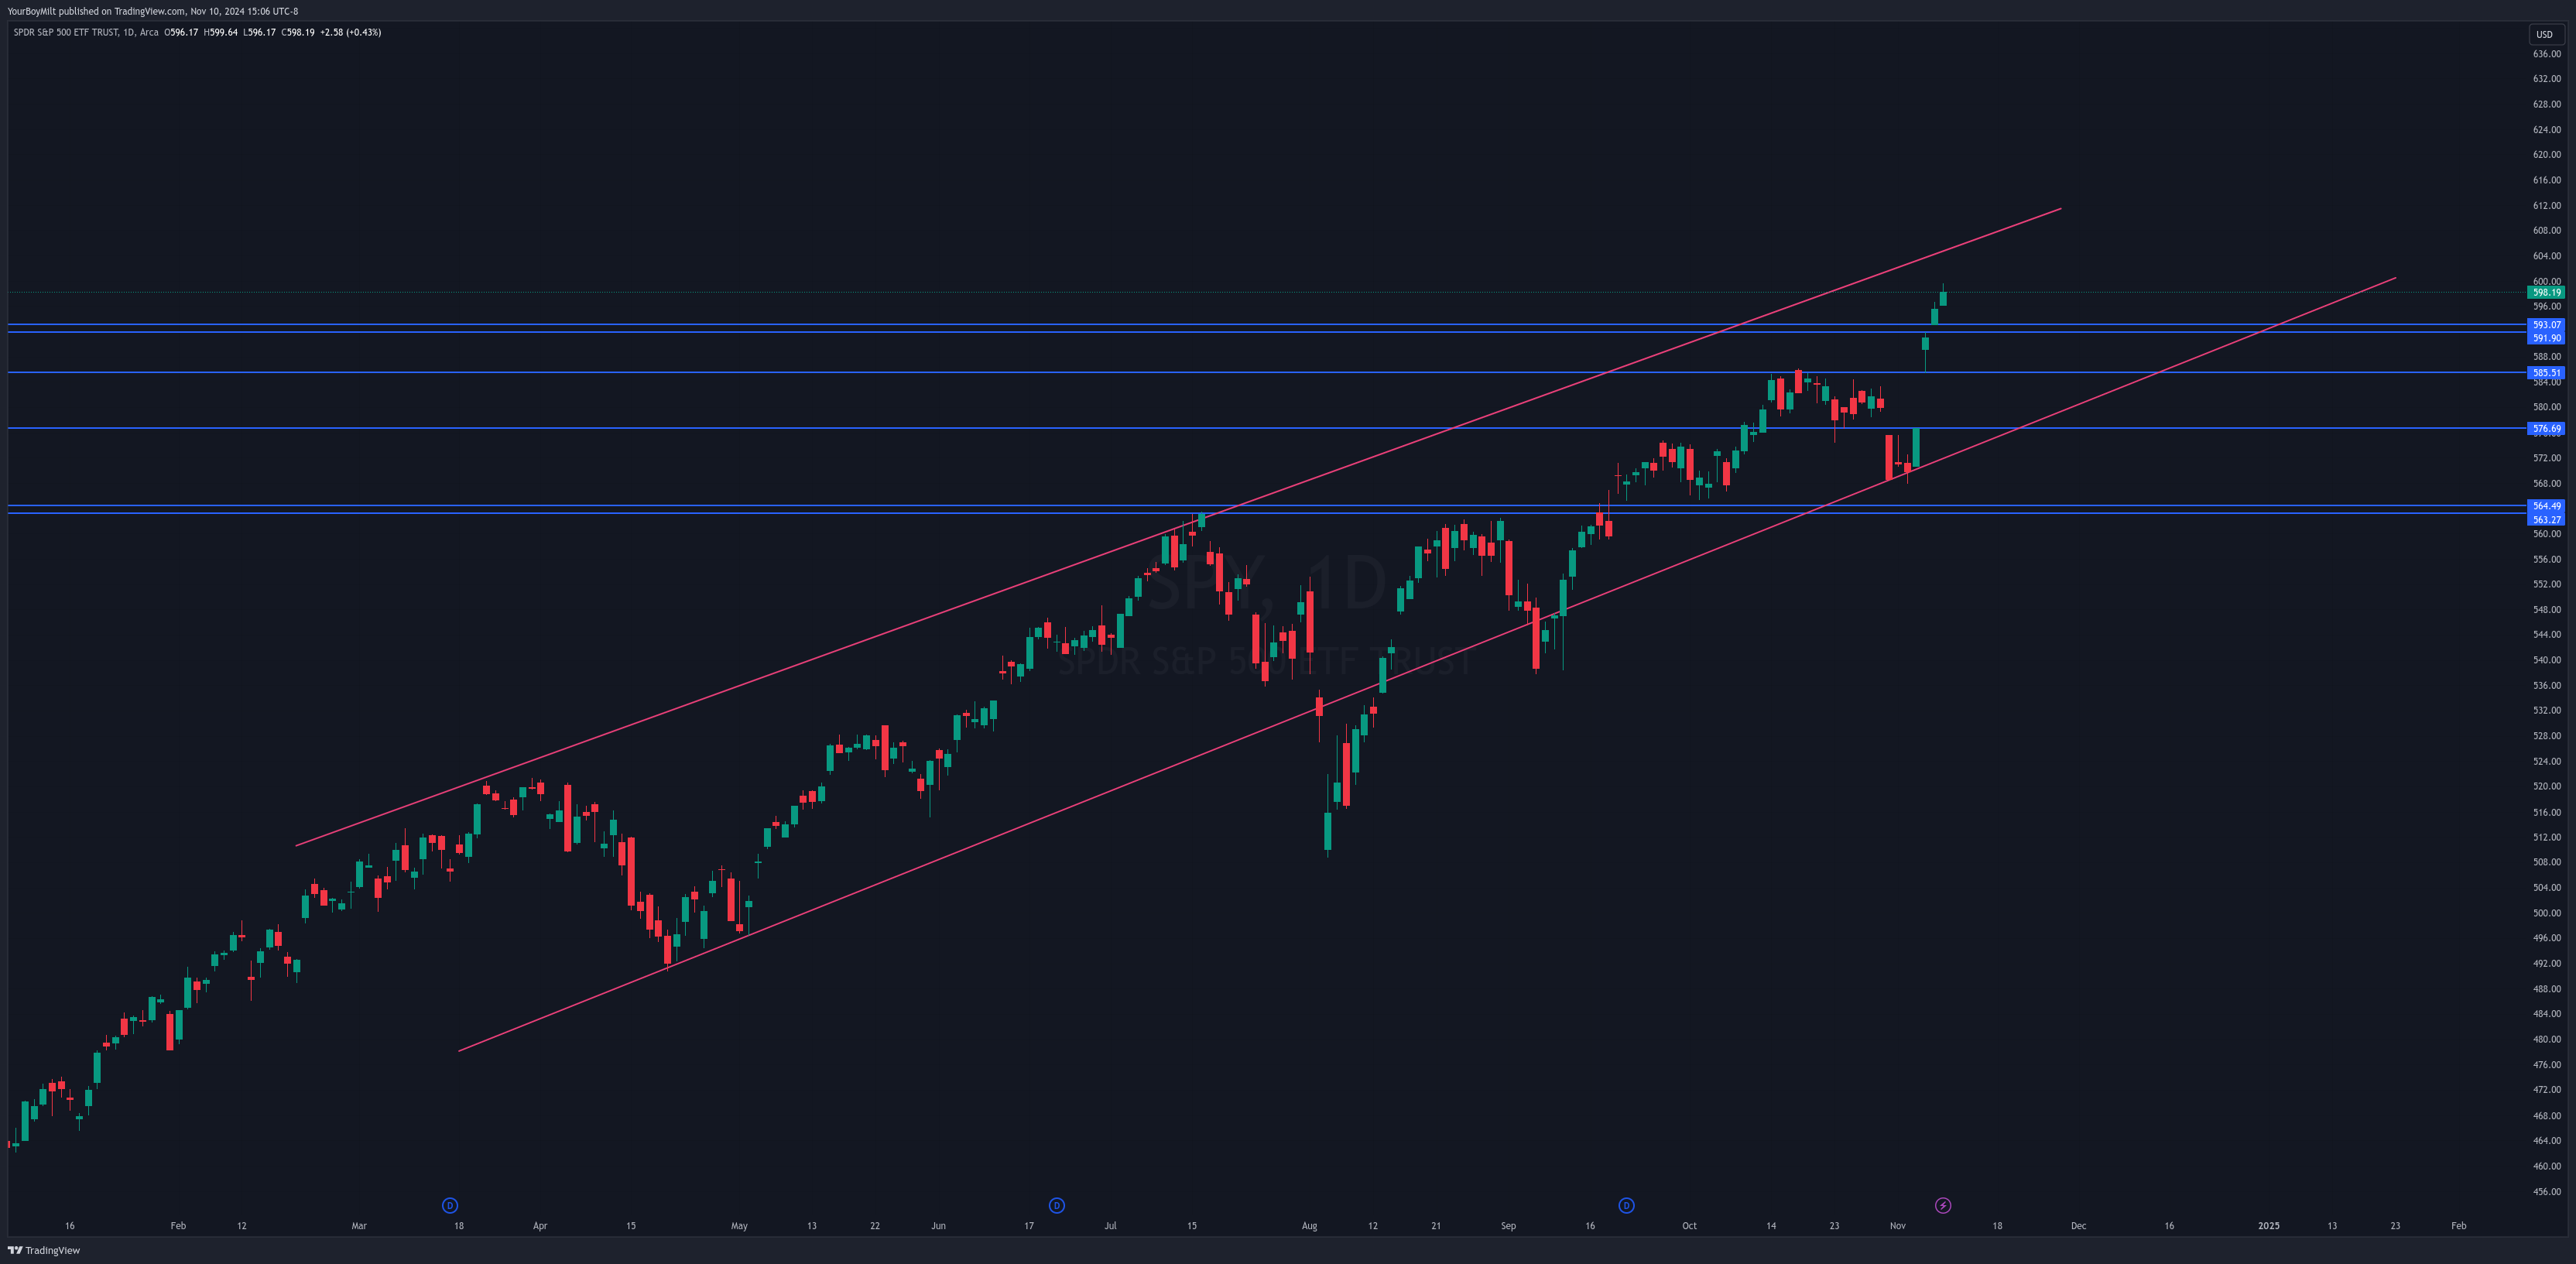
Task: Click the June dividend marker icon
Action: point(1056,1205)
